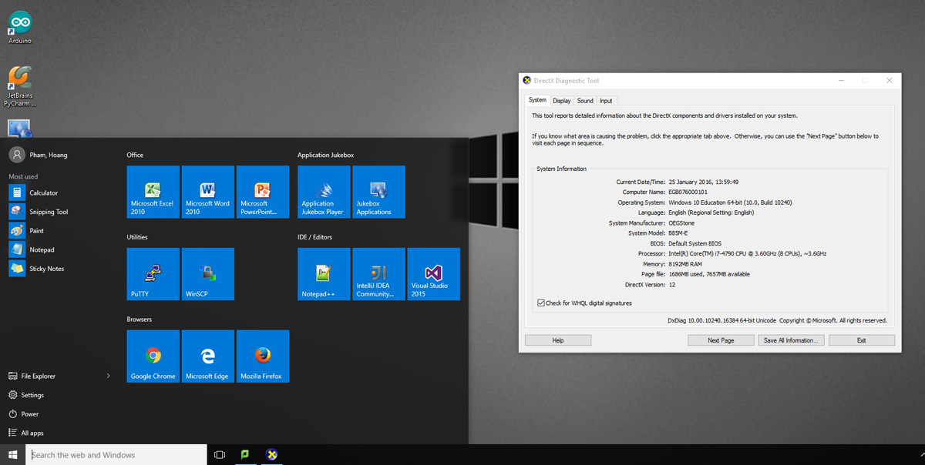Open the Visual Studio 2015 tile
The height and width of the screenshot is (465, 925).
click(433, 274)
